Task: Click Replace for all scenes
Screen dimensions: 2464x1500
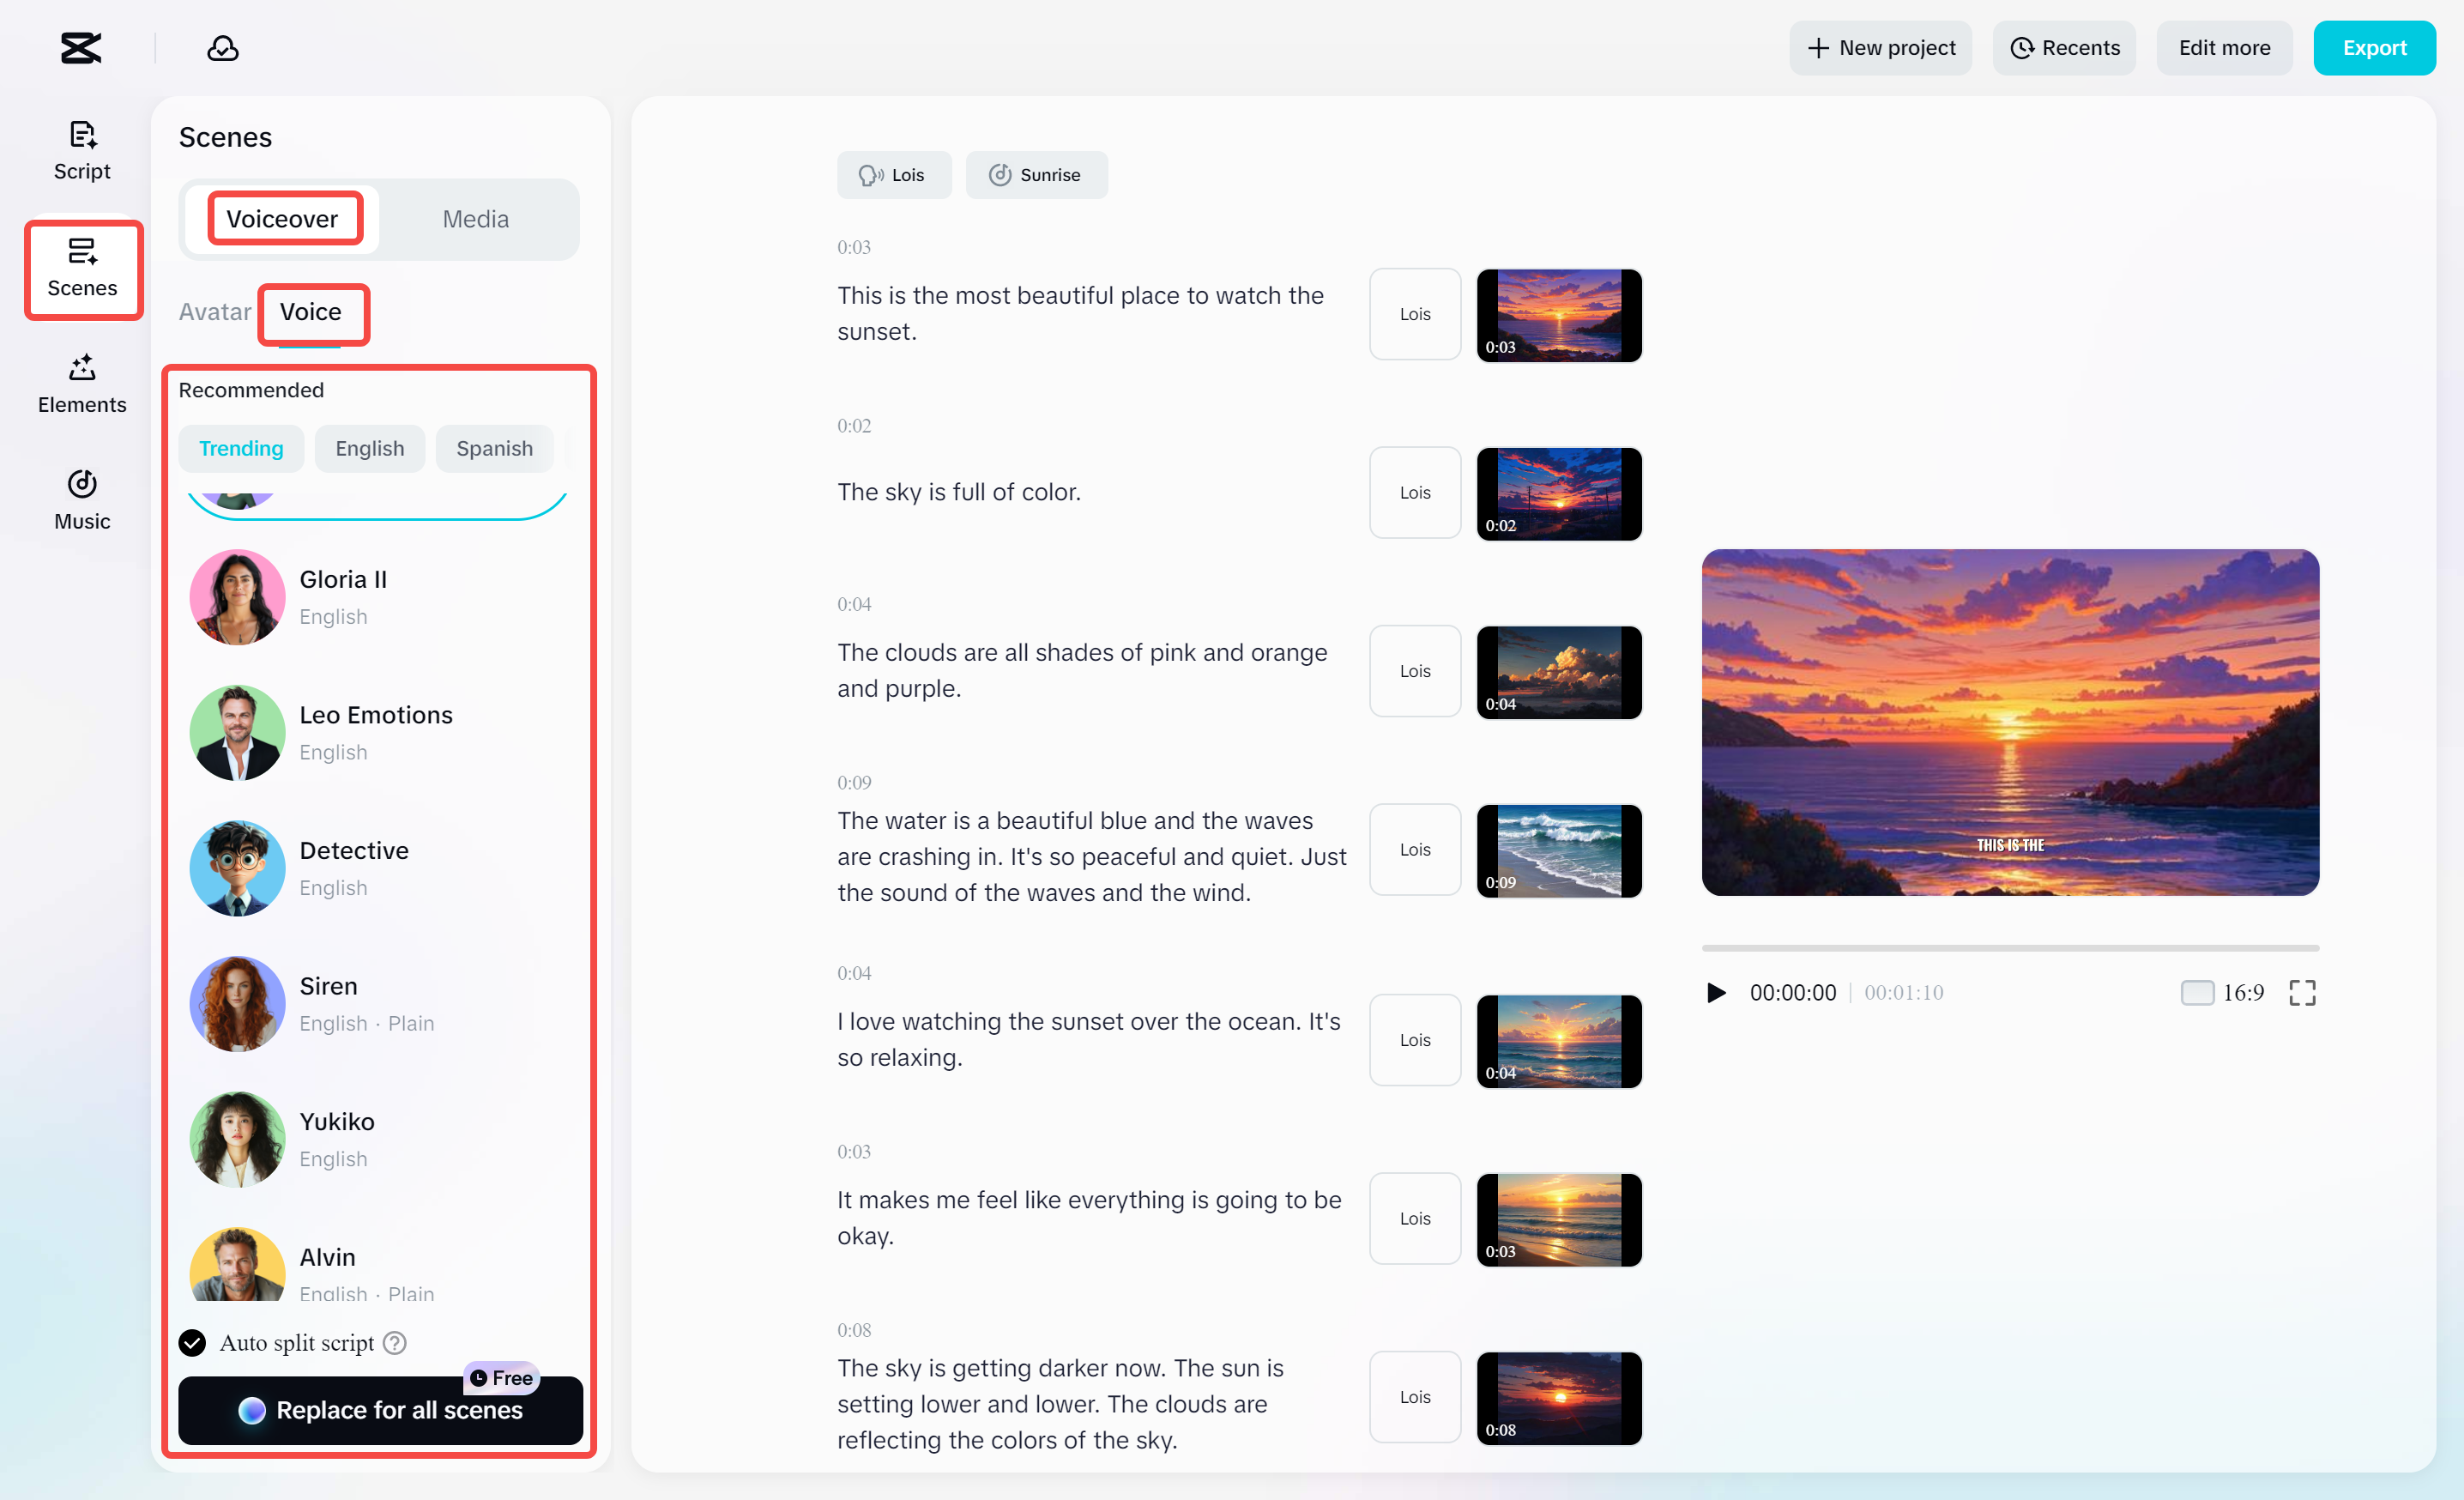Action: 380,1410
